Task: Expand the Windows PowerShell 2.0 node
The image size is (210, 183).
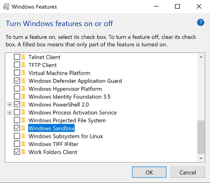Action: tap(10, 105)
